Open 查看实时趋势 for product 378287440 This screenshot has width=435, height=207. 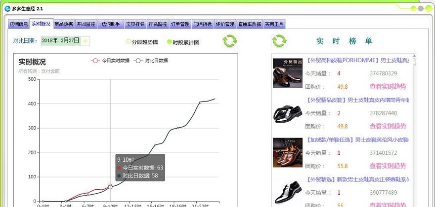388,126
